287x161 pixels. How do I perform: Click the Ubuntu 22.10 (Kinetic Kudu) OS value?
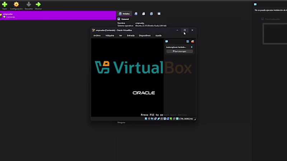click(x=151, y=26)
